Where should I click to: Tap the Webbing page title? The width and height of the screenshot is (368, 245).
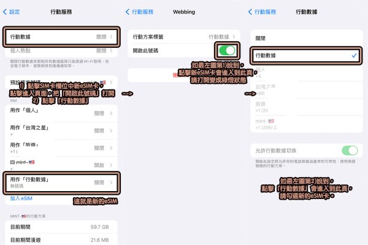click(x=184, y=12)
